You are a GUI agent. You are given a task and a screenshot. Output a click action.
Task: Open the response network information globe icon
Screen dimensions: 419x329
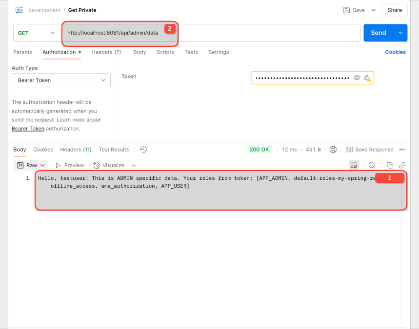[x=333, y=149]
